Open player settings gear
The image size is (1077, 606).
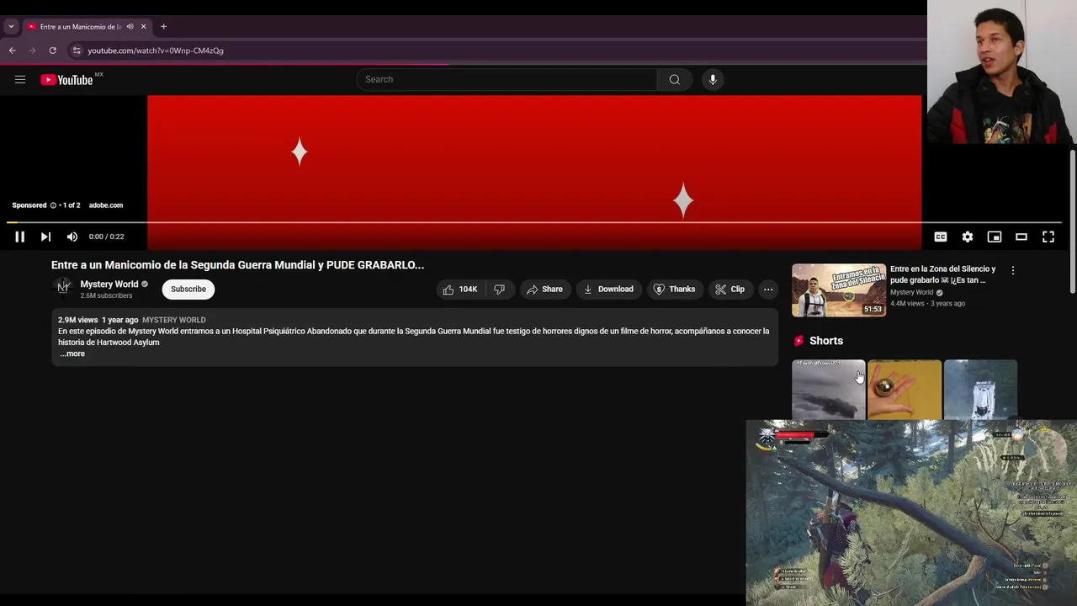pos(968,237)
